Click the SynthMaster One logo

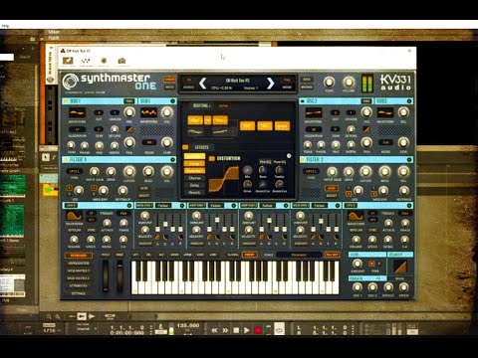coord(110,82)
